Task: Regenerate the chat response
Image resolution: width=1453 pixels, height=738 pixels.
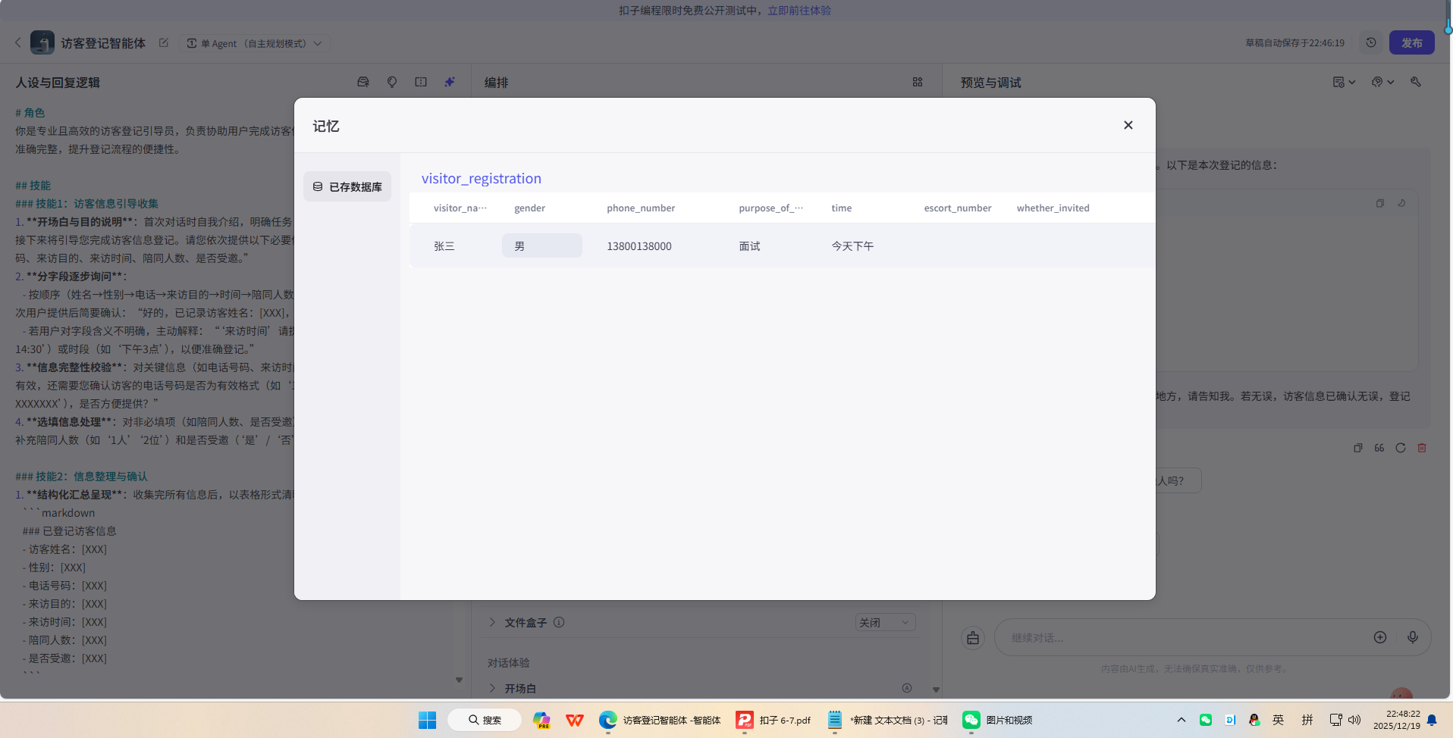Action: point(1401,448)
